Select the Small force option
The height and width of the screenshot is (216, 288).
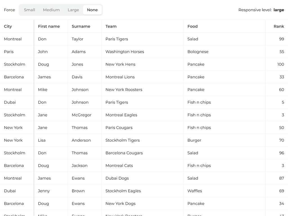[x=30, y=10]
